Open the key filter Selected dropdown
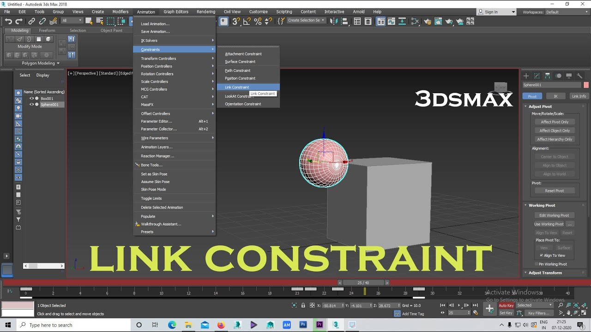The width and height of the screenshot is (591, 332). click(x=535, y=305)
